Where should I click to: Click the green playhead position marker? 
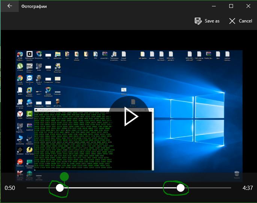click(x=64, y=176)
